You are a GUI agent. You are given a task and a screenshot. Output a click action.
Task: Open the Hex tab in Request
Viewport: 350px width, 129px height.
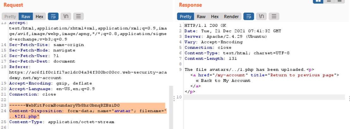click(39, 16)
